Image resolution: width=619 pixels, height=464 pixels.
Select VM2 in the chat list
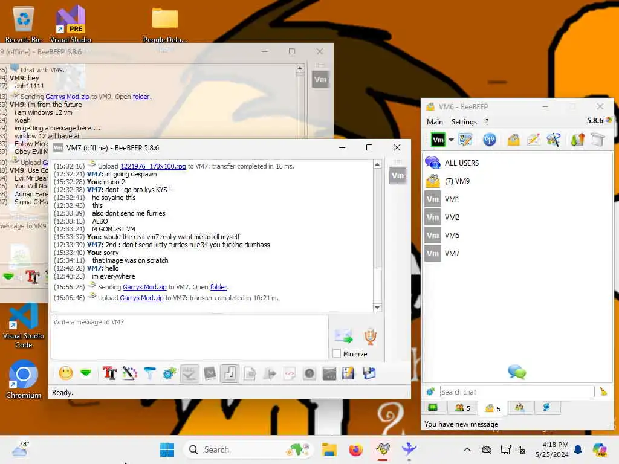[518, 217]
